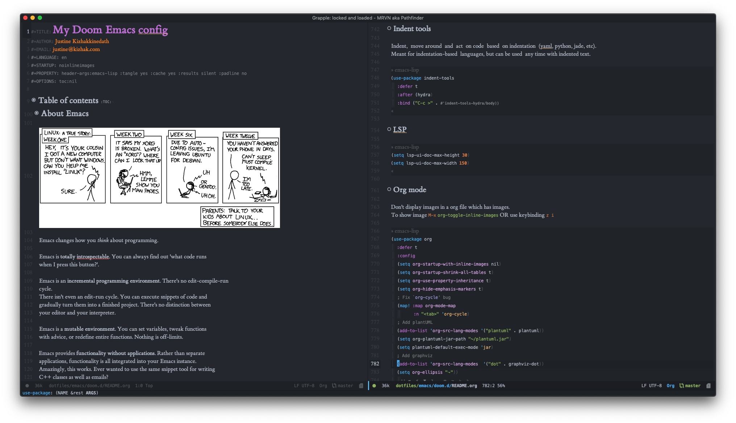This screenshot has height=423, width=736.
Task: Toggle the About Emacs heading bullet
Action: pos(37,113)
